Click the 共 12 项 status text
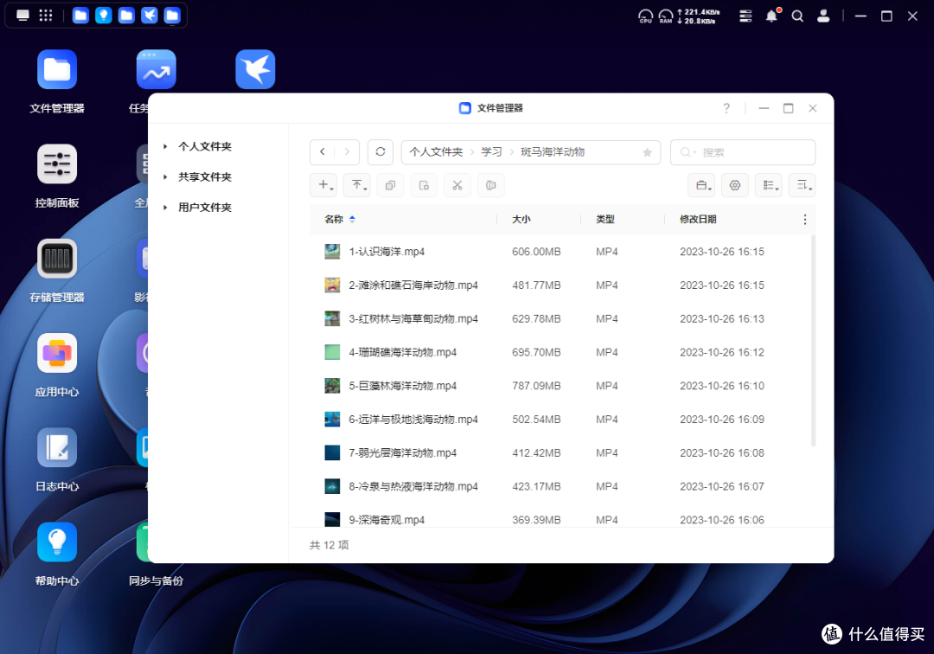This screenshot has height=654, width=934. [x=329, y=545]
